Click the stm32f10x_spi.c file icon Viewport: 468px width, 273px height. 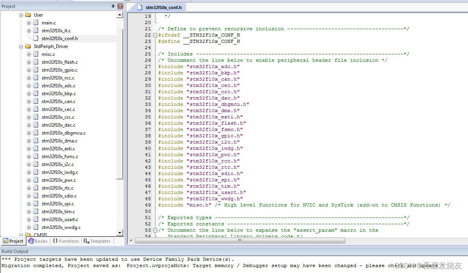click(x=36, y=203)
